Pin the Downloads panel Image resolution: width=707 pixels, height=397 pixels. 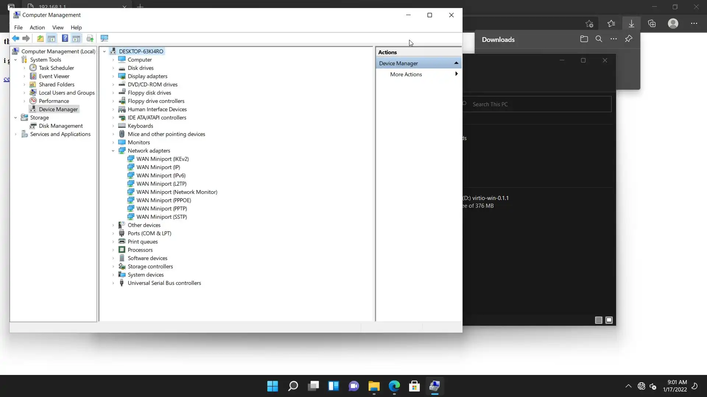coord(628,39)
